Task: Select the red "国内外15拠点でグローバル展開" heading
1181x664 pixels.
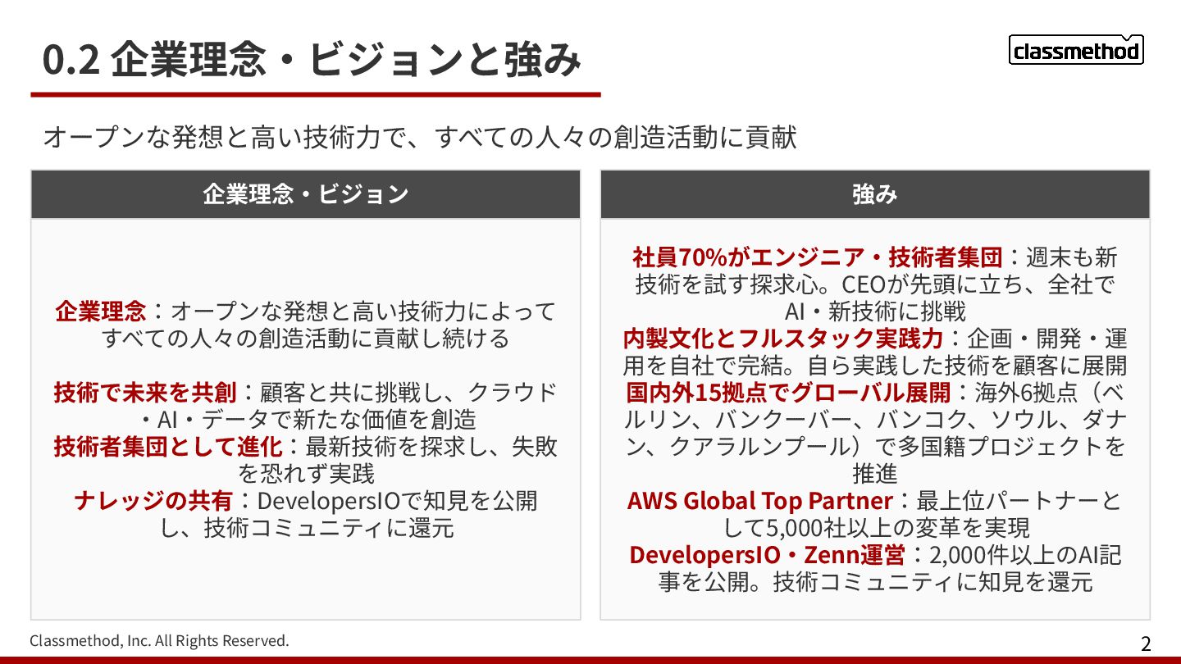Action: pyautogui.click(x=788, y=393)
